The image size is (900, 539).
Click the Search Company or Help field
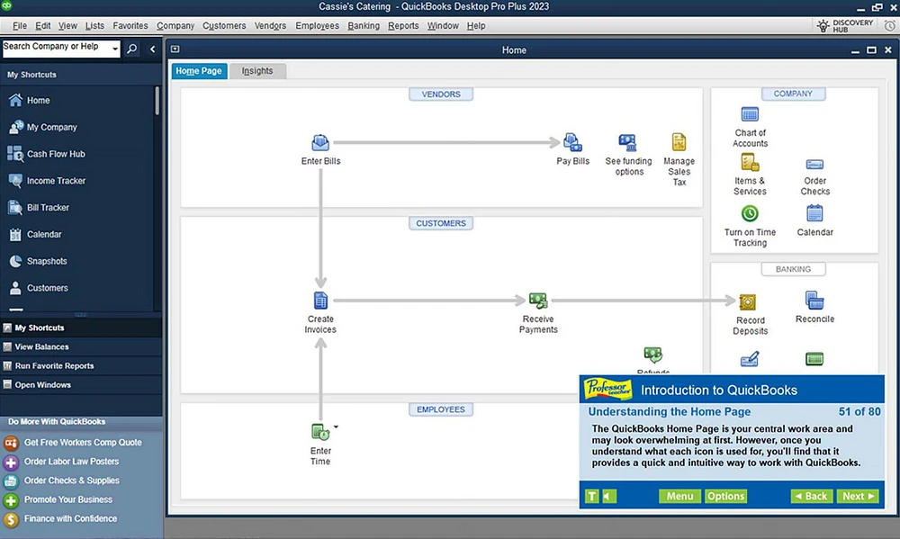coord(56,49)
